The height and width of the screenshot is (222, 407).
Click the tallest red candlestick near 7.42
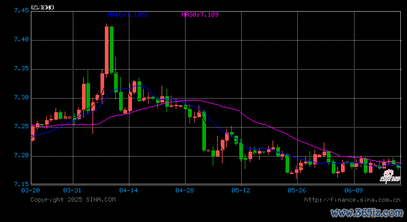pyautogui.click(x=107, y=50)
